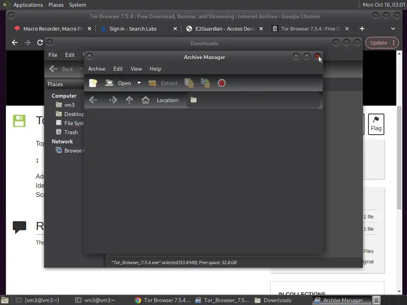Click the Location field in Archive Manager
The image size is (407, 305).
point(253,100)
